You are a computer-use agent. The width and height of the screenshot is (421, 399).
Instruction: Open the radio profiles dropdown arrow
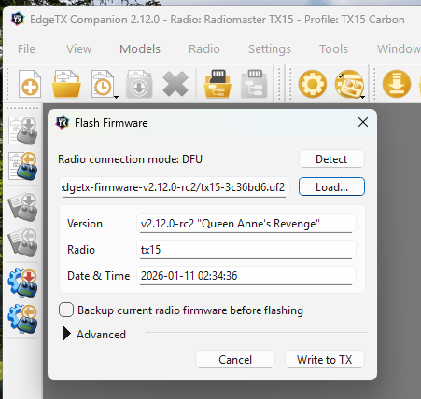click(x=363, y=97)
